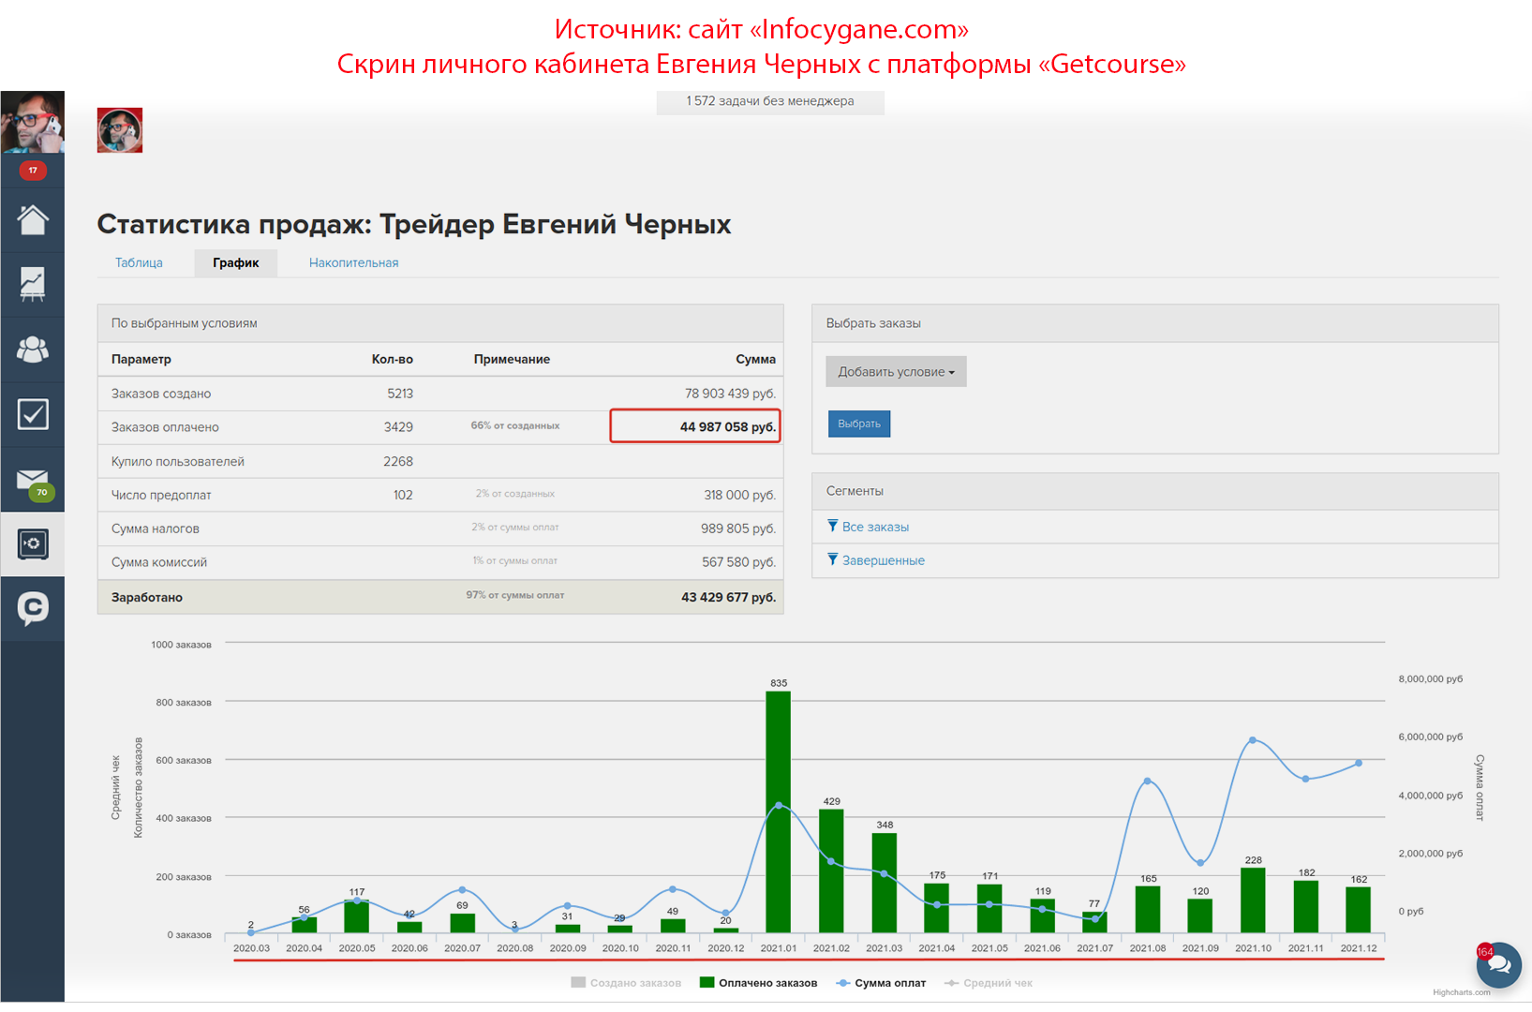The image size is (1532, 1012).
Task: Select the 43 429 677 руб. earned value
Action: [x=728, y=597]
